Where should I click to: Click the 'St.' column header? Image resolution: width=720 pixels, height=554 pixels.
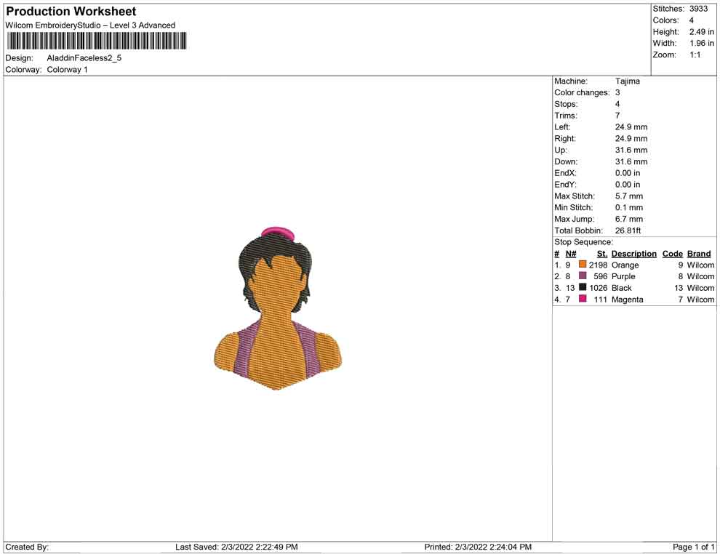[602, 253]
